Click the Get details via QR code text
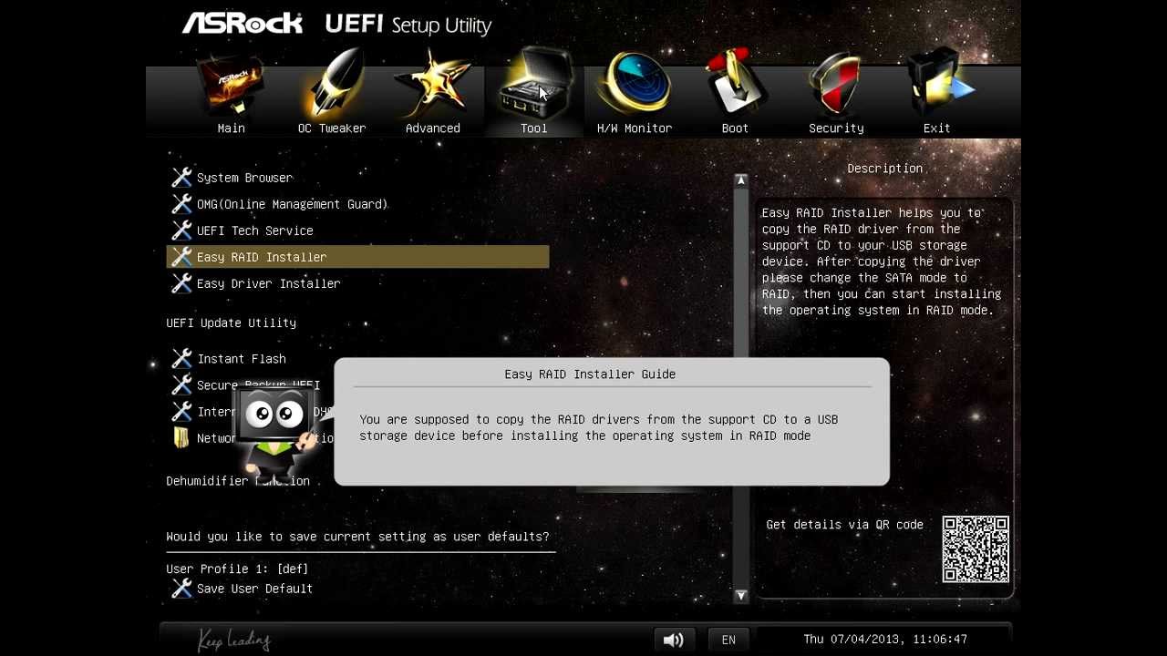Screen dimensions: 1167x656 (x=844, y=525)
